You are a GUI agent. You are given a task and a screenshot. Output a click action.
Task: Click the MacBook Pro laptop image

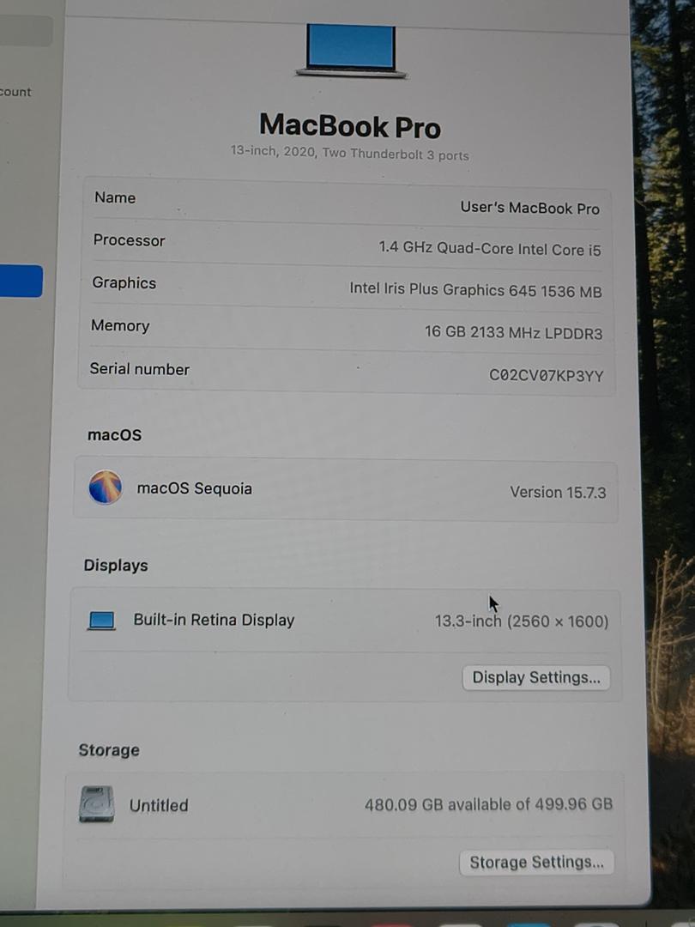351,50
